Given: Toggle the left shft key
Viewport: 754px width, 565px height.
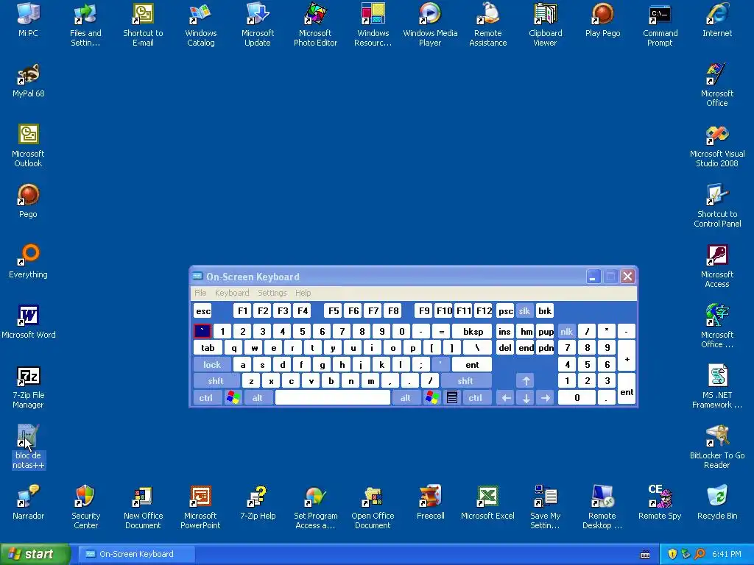Looking at the screenshot, I should [216, 381].
